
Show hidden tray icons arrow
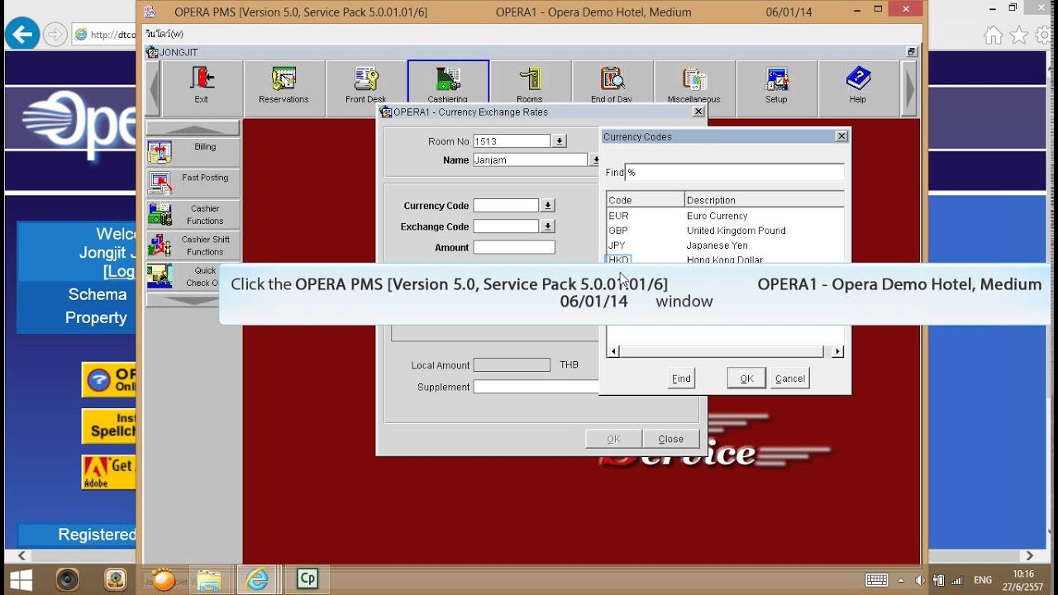[903, 579]
